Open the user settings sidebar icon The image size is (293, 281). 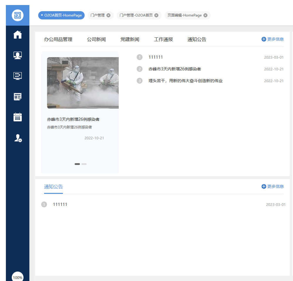point(18,138)
